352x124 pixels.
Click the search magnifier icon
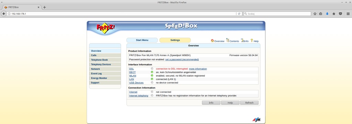(x=245, y=14)
